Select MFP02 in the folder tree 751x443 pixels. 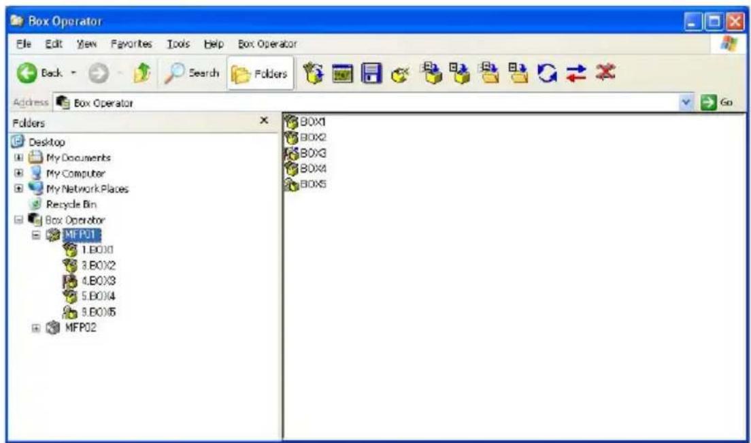coord(80,328)
